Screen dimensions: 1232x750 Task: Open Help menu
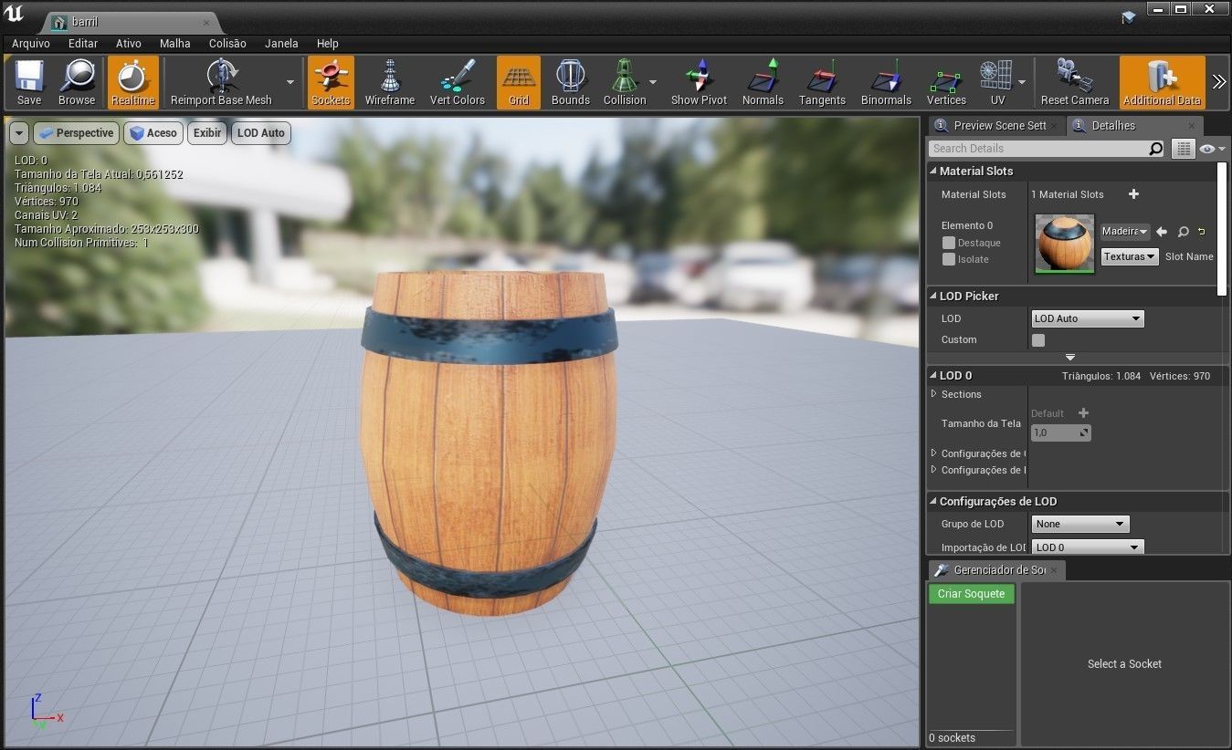[x=328, y=43]
